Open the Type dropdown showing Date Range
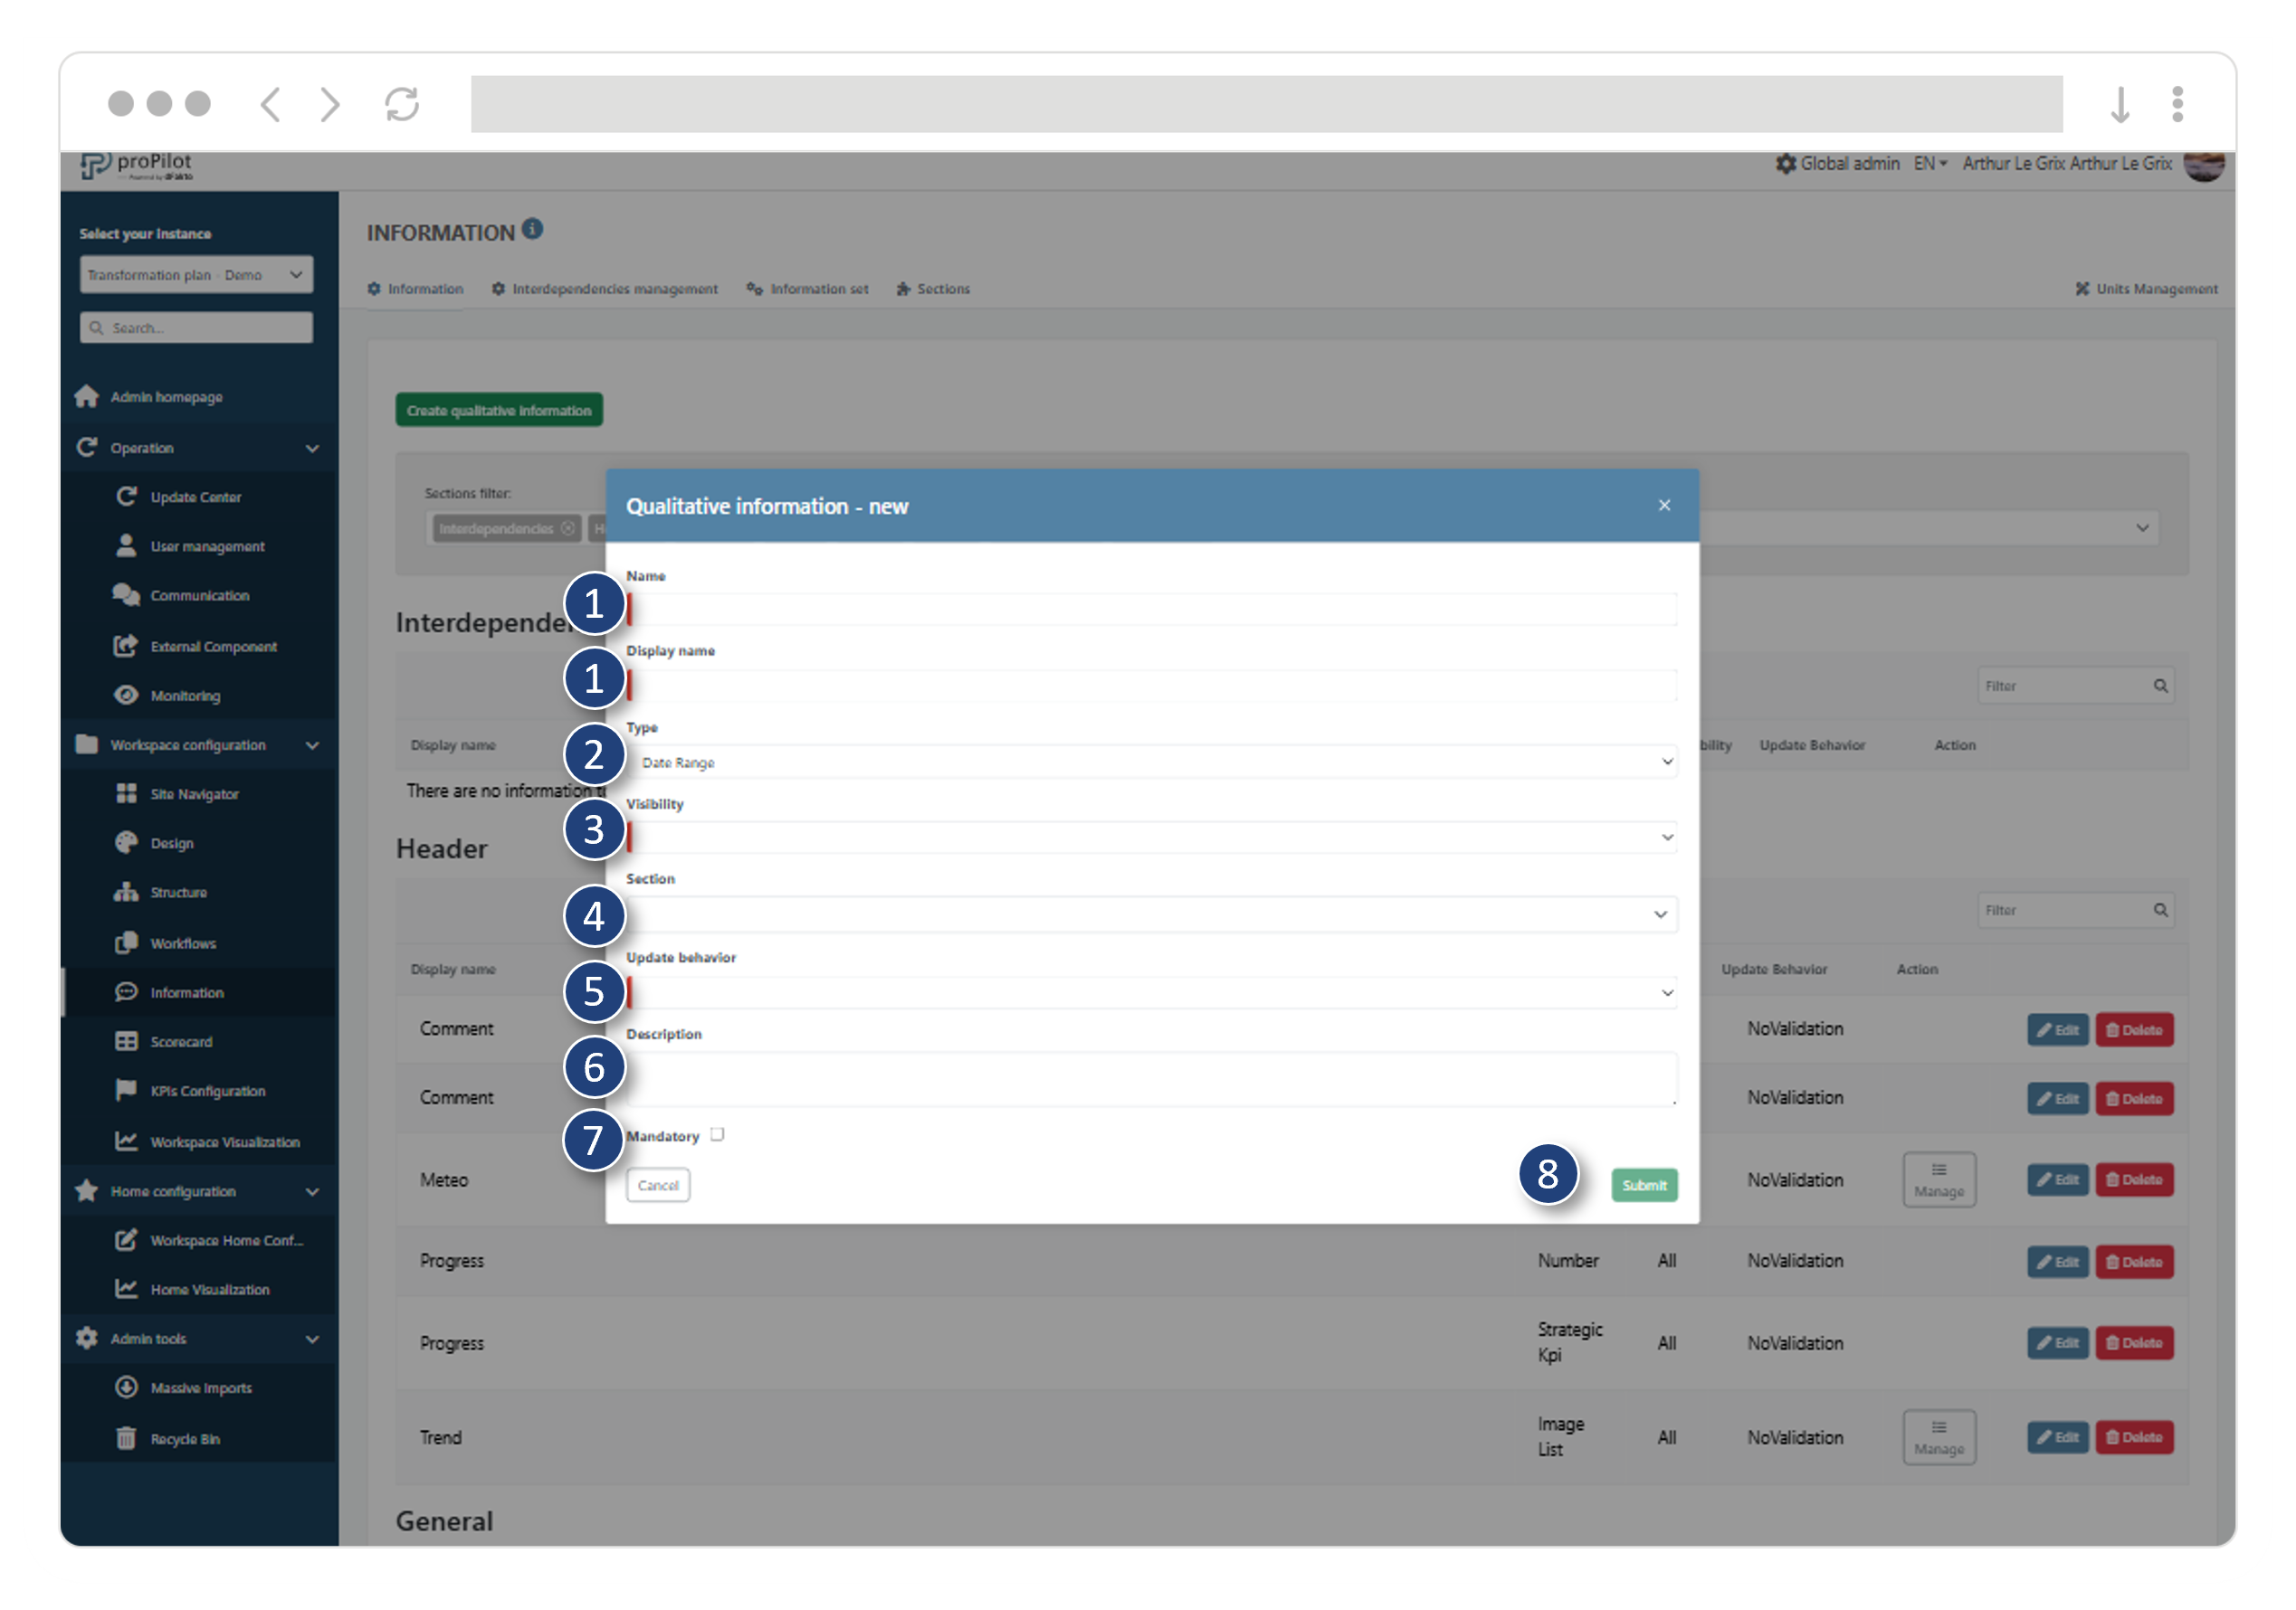Viewport: 2296px width, 1610px height. coord(1150,762)
